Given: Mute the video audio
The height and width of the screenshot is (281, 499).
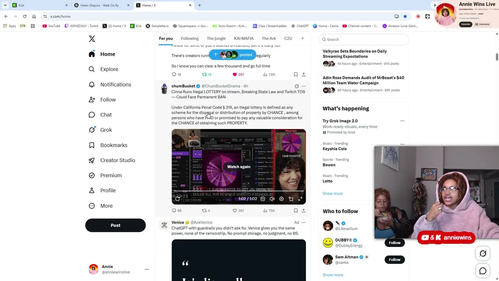Looking at the screenshot, I should (272, 199).
